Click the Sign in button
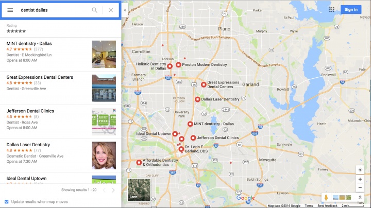This screenshot has height=208, width=371. click(351, 9)
